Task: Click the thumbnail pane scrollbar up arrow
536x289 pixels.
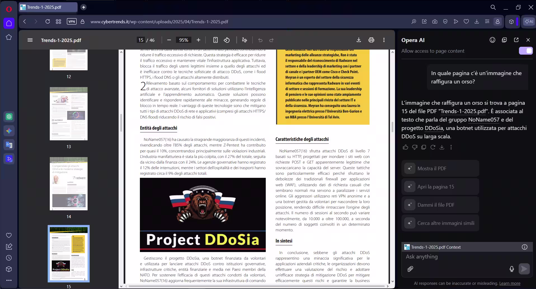Action: (x=121, y=52)
